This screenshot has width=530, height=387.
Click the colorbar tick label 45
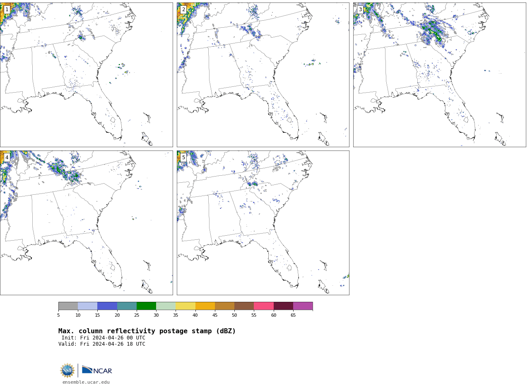click(215, 315)
